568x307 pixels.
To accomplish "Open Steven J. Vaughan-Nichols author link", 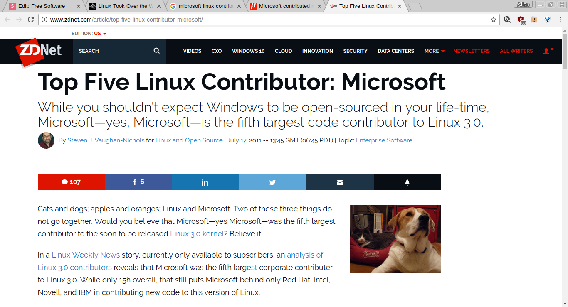I will 106,140.
